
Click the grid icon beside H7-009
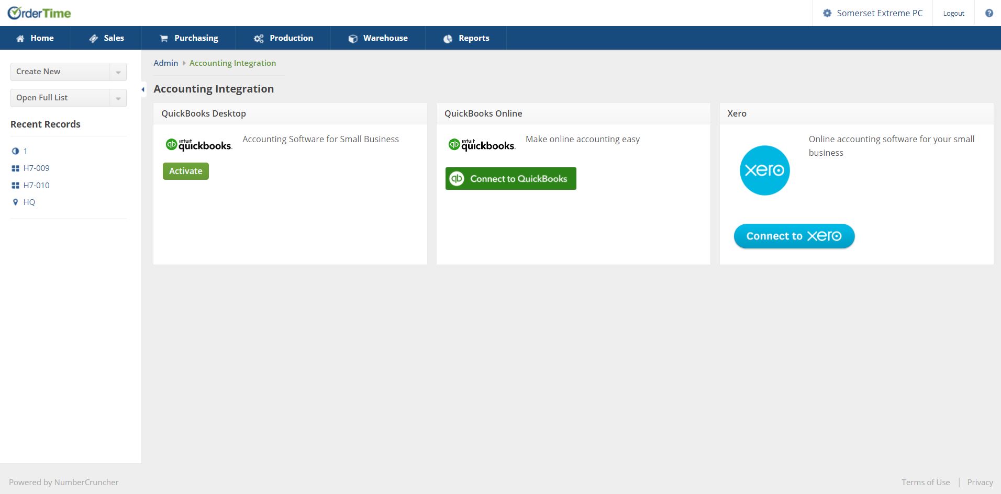[x=15, y=168]
